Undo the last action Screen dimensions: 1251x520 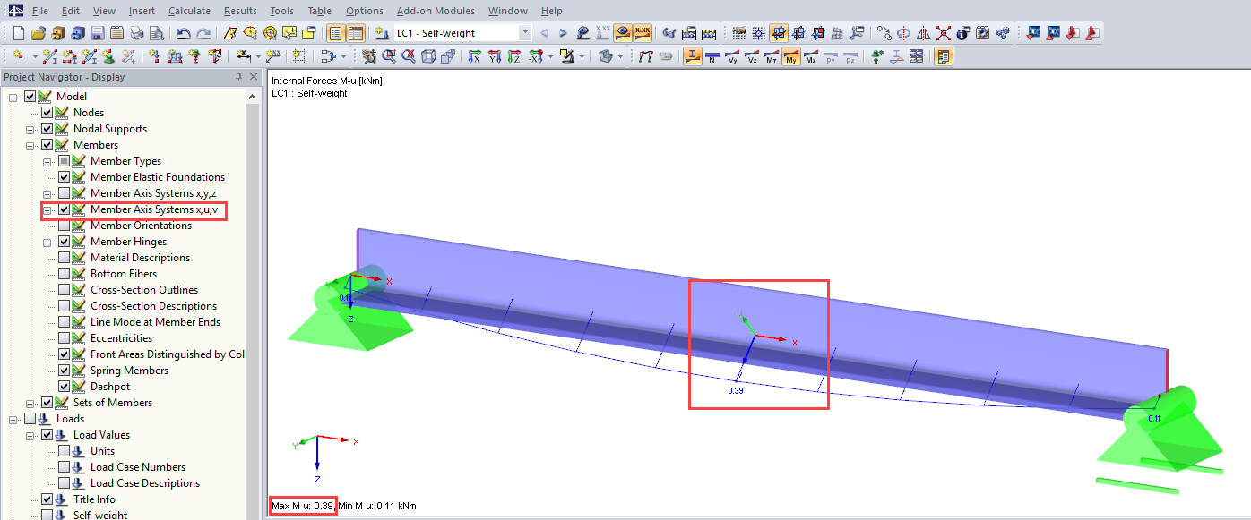(x=182, y=33)
